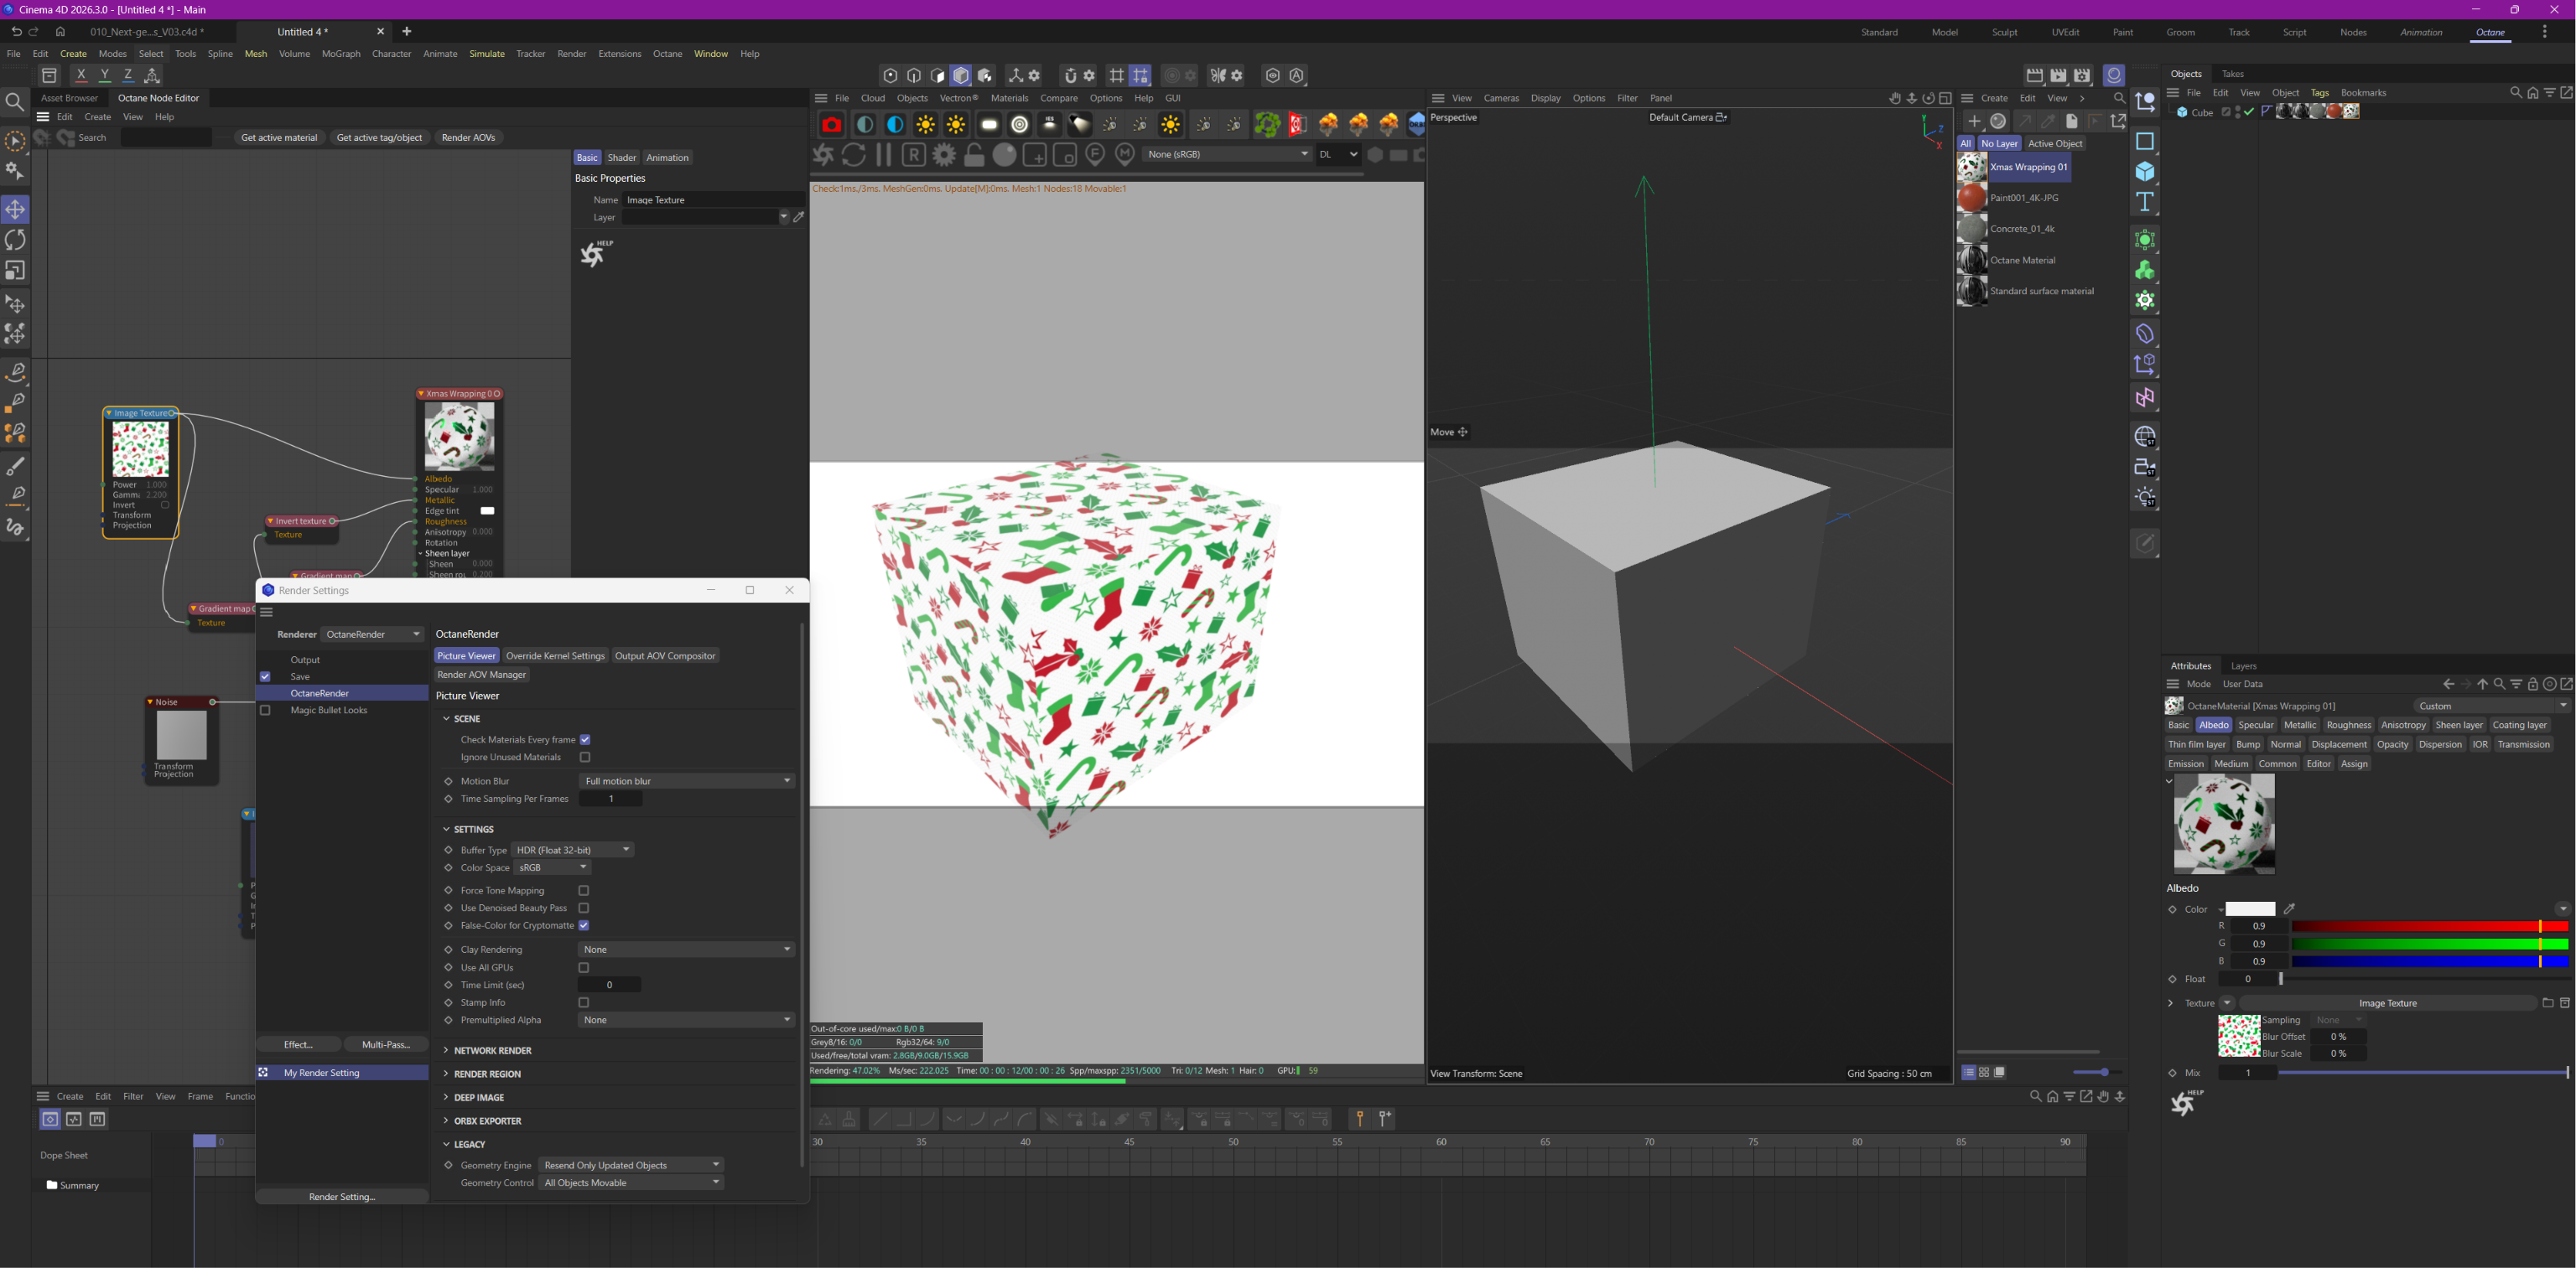
Task: Click the render region R icon
Action: 913,155
